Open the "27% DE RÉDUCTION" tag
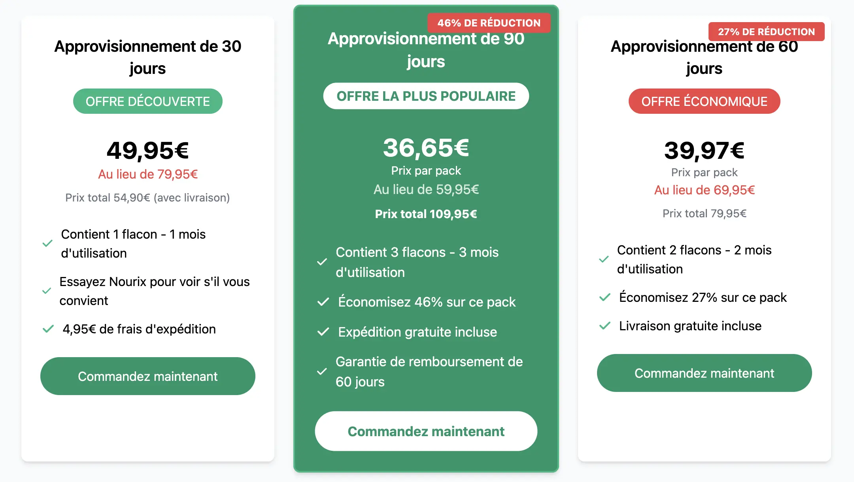 [767, 32]
